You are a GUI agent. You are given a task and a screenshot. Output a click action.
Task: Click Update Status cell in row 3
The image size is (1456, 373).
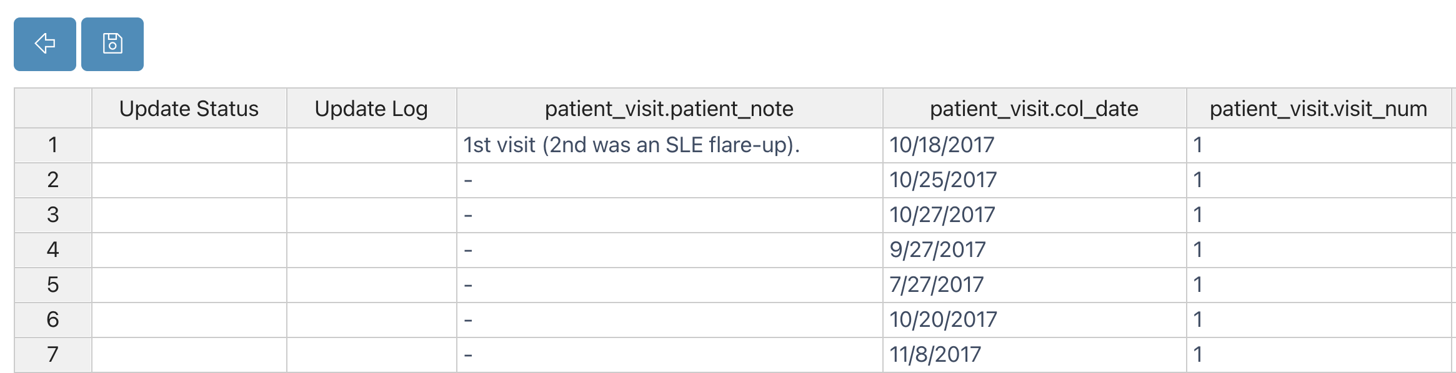(x=189, y=215)
